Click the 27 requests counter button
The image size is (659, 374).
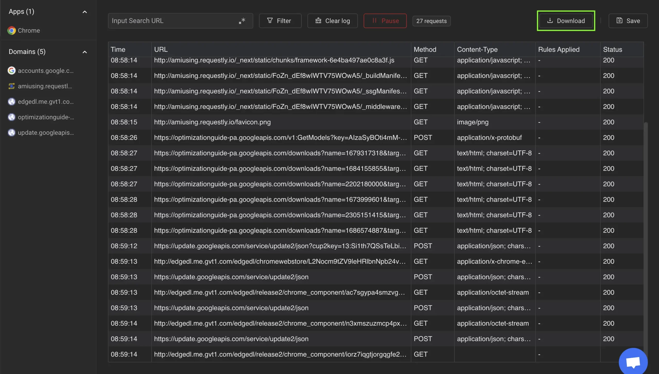click(431, 20)
